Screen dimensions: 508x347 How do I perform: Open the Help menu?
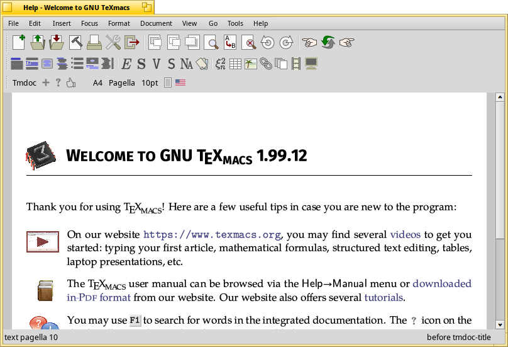point(260,23)
